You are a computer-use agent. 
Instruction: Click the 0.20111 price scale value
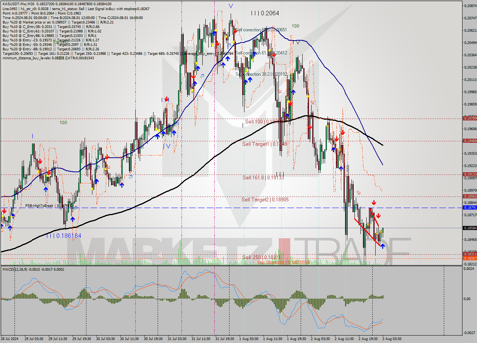[x=470, y=79]
